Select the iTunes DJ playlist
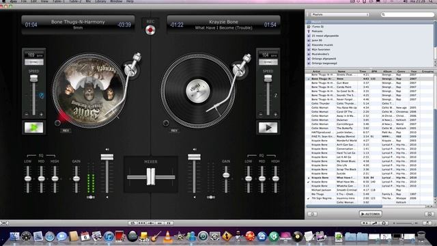The width and height of the screenshot is (437, 246). click(318, 27)
